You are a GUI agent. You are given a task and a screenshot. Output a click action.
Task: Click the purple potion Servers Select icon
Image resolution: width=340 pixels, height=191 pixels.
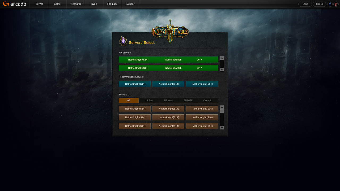click(123, 41)
